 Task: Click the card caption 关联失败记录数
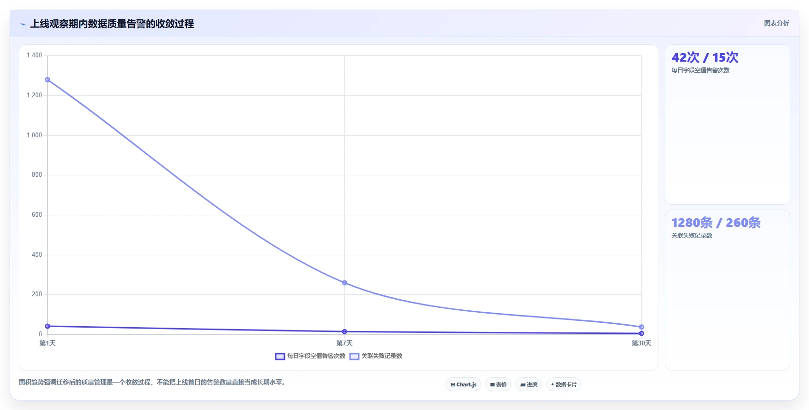pyautogui.click(x=692, y=236)
